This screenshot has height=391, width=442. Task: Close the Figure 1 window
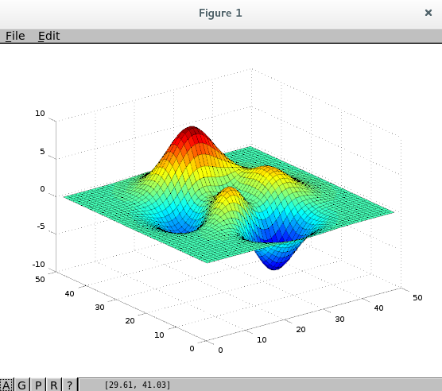(428, 13)
